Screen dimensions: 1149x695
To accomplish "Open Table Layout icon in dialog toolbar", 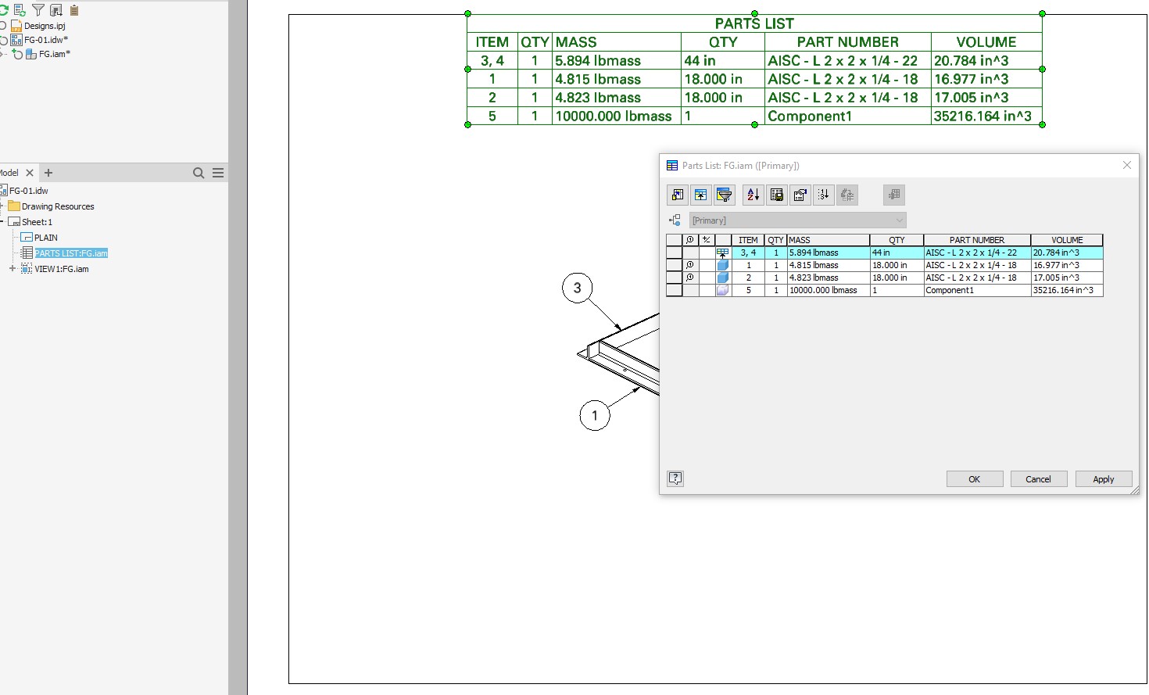I will (x=800, y=195).
